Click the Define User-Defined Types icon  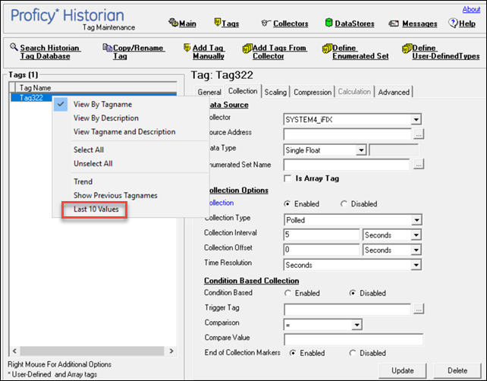[x=407, y=49]
